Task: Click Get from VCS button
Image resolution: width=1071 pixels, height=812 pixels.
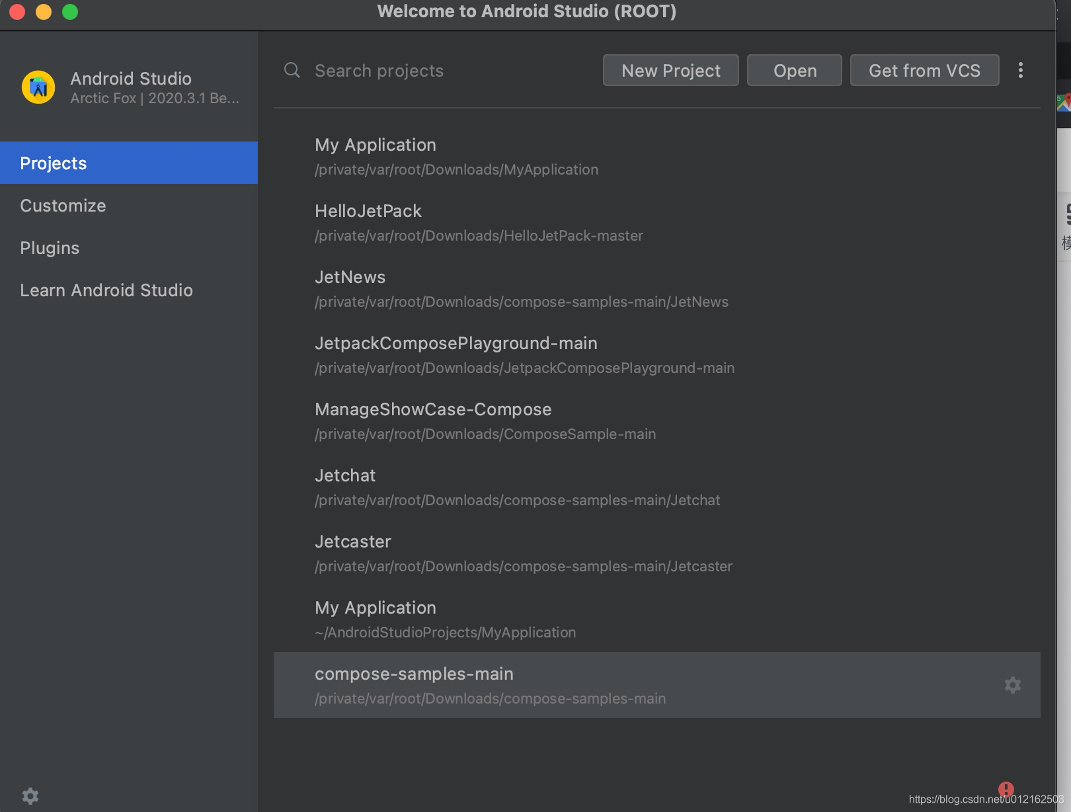Action: point(924,70)
